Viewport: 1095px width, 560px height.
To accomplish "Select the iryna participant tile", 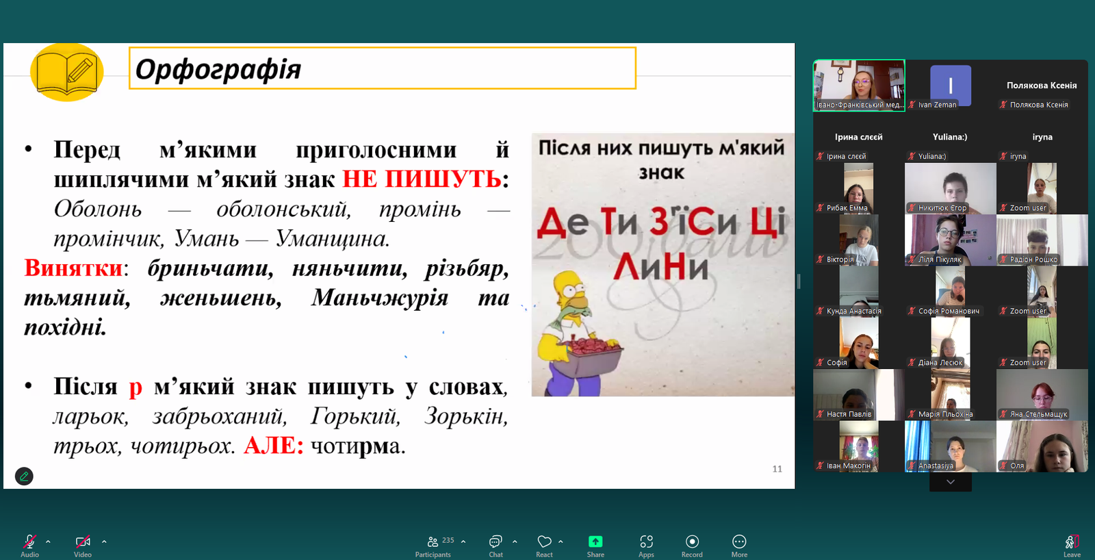I will pyautogui.click(x=1042, y=137).
